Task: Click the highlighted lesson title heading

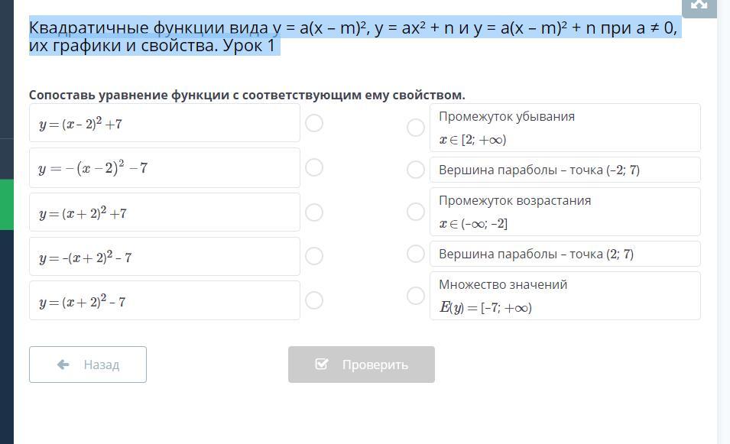Action: [353, 37]
